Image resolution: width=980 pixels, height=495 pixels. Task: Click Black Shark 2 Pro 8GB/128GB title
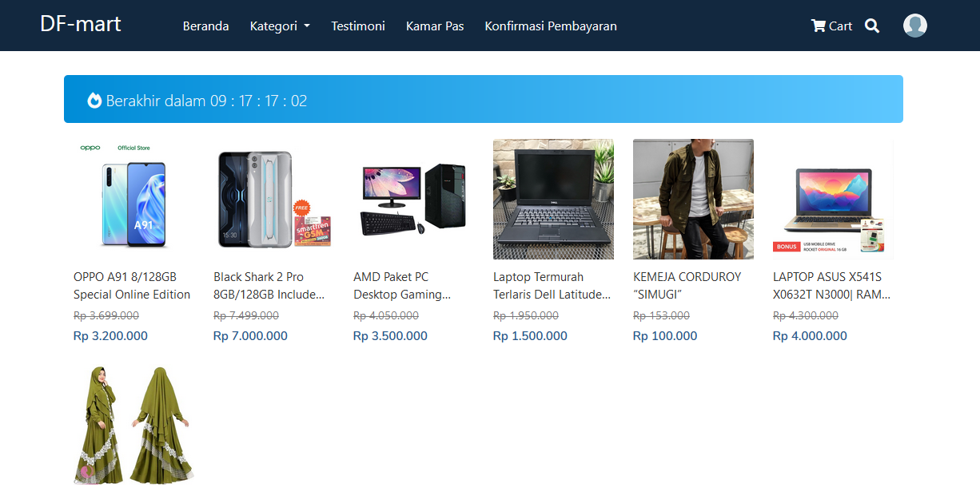[x=269, y=286]
